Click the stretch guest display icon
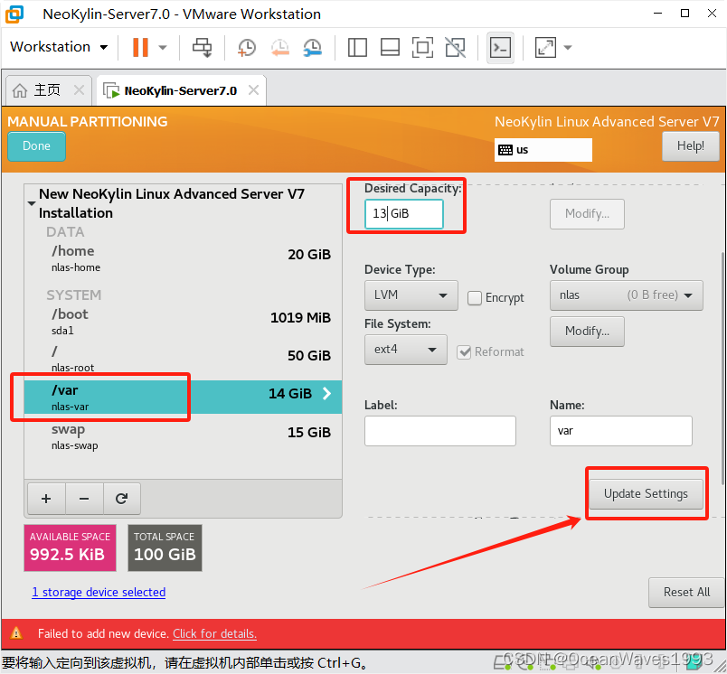This screenshot has width=727, height=674. pos(545,47)
